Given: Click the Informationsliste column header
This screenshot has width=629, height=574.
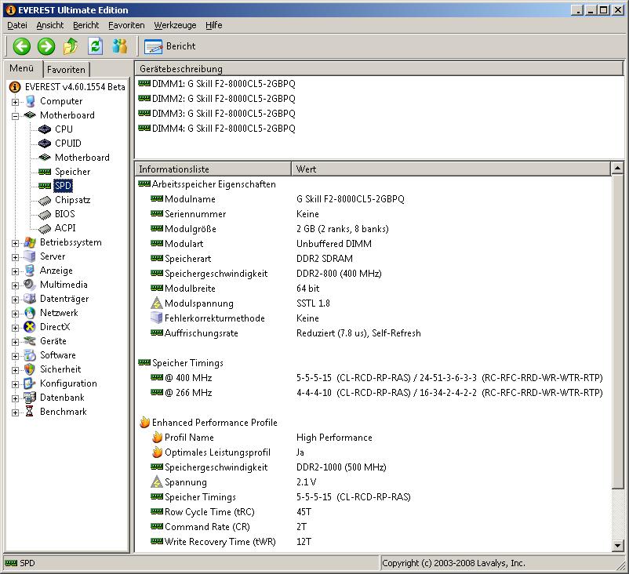Looking at the screenshot, I should click(x=213, y=169).
